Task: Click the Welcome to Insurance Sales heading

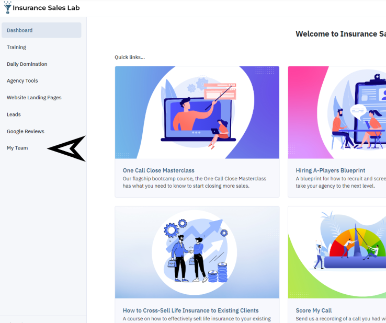Action: pyautogui.click(x=340, y=34)
